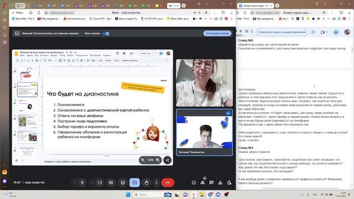
Task: Switch to the 'Копия скрипт диа' Docs tab
Action: (x=255, y=6)
